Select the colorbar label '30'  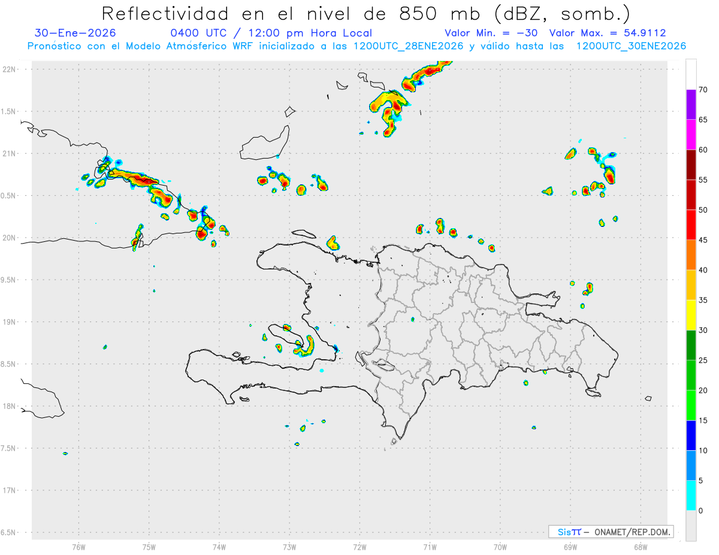tap(703, 330)
